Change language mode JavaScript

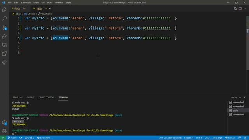click(x=217, y=138)
